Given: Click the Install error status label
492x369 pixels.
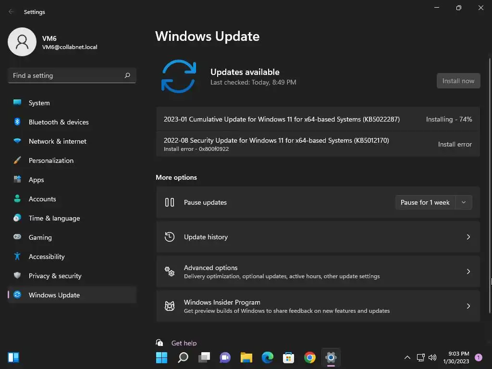Looking at the screenshot, I should (455, 144).
